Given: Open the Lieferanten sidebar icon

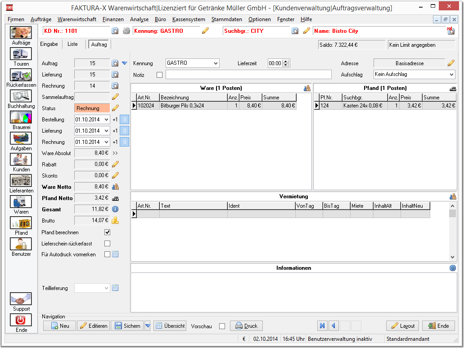Looking at the screenshot, I should [21, 180].
